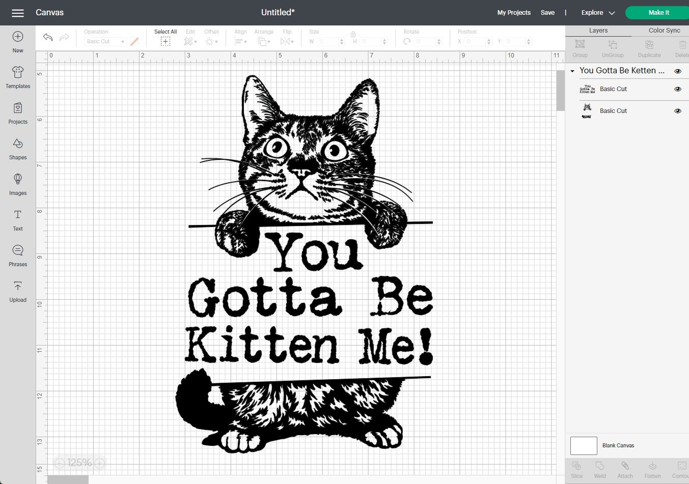
Task: Open My Projects
Action: 514,12
